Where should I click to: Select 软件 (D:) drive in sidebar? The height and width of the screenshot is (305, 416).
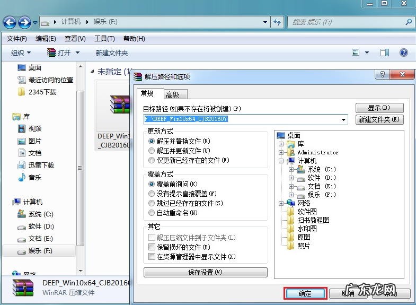[x=36, y=226]
